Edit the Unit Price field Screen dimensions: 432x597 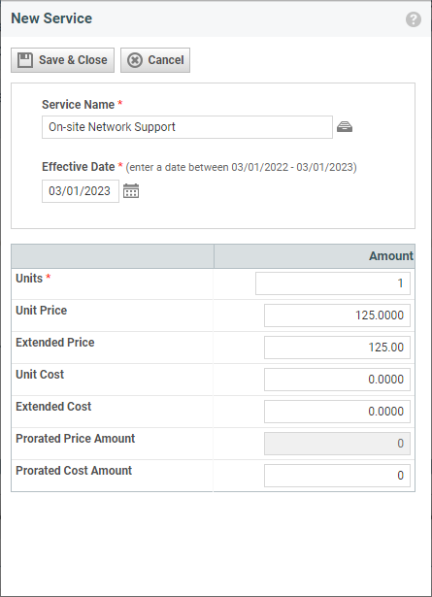[x=337, y=315]
